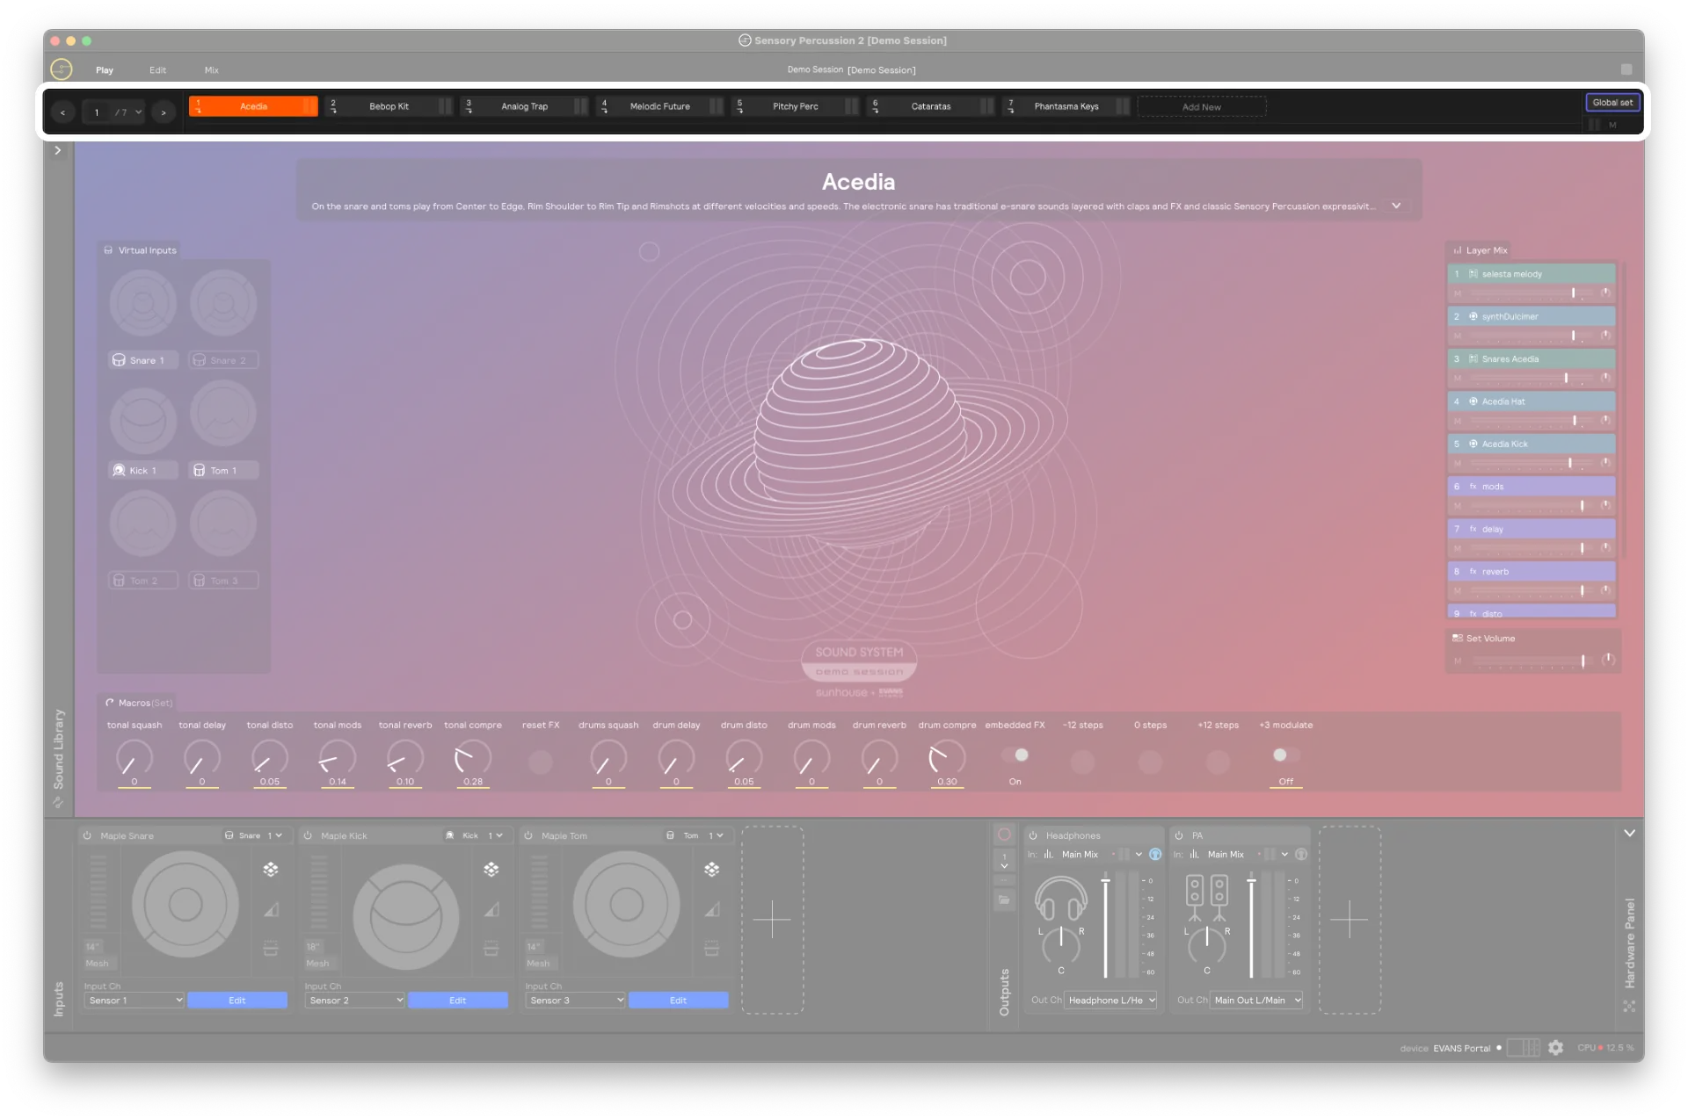Edit the Maple Kick input
1688x1120 pixels.
pos(458,1001)
